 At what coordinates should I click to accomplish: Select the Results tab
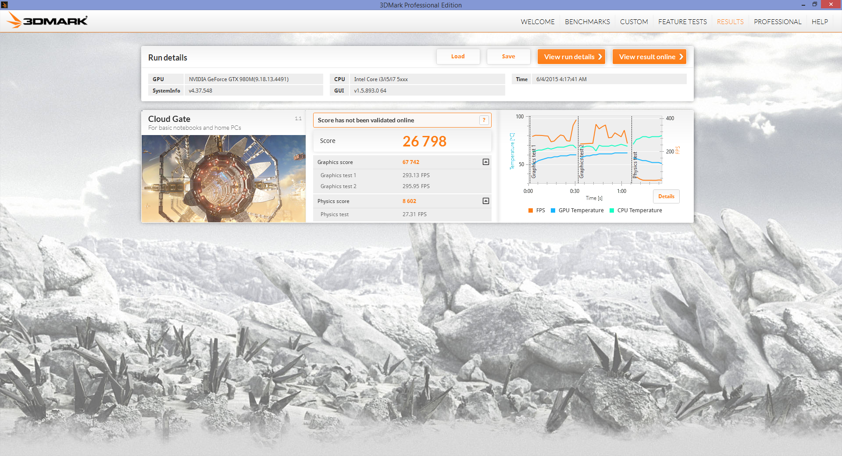[730, 21]
